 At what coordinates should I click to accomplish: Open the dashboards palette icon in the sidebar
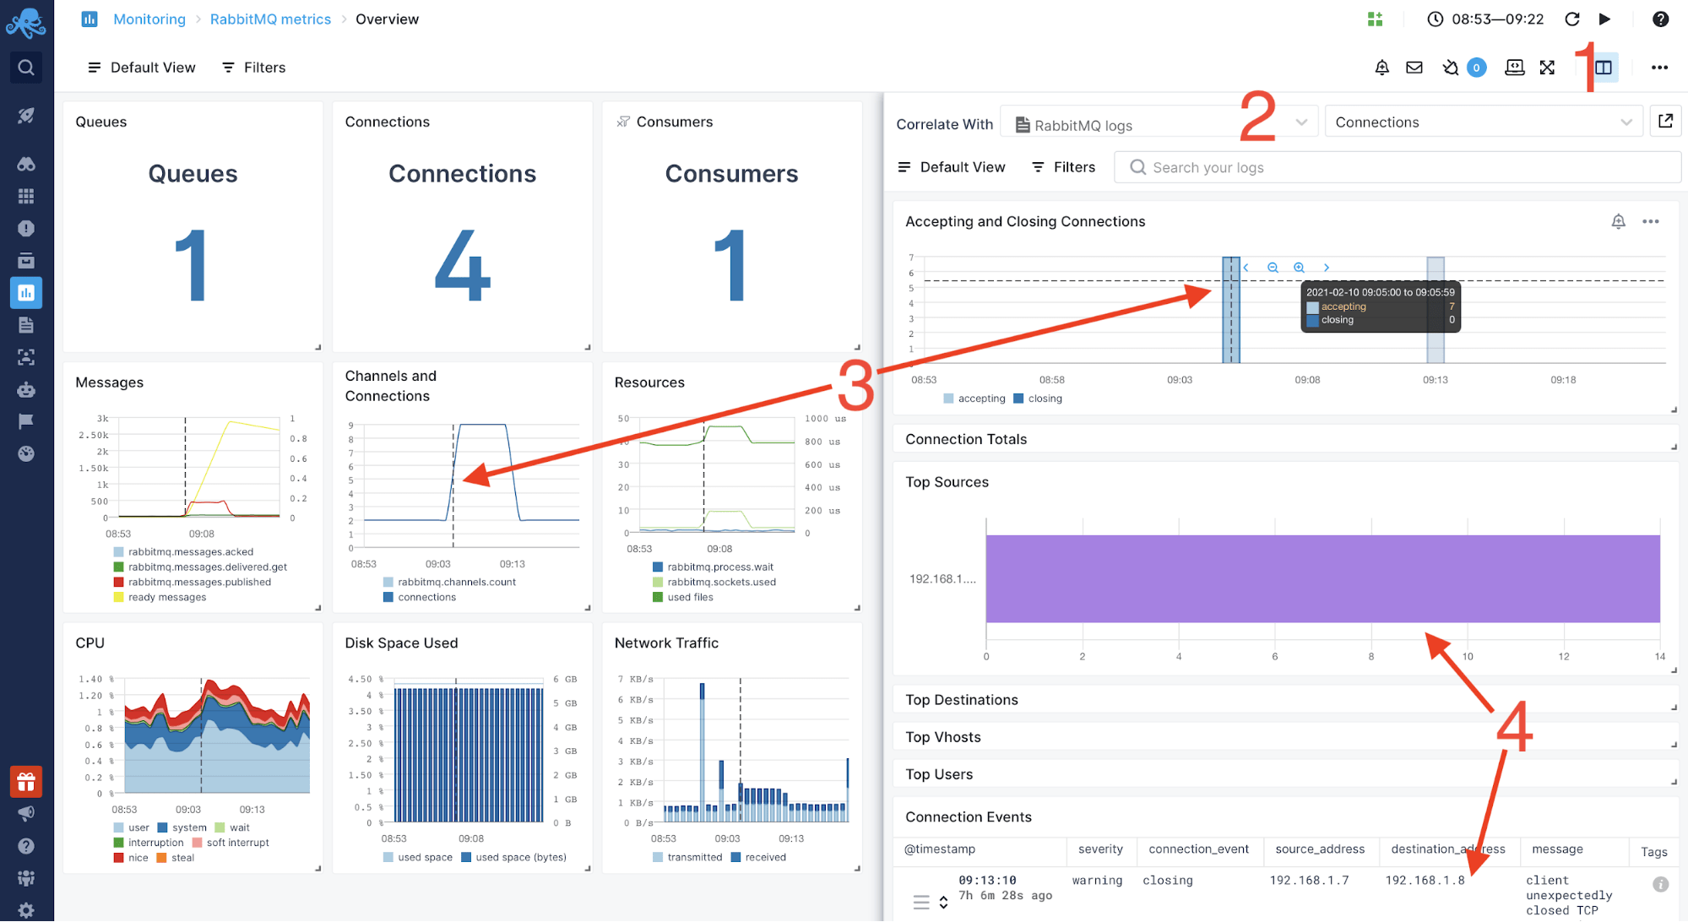coord(26,453)
